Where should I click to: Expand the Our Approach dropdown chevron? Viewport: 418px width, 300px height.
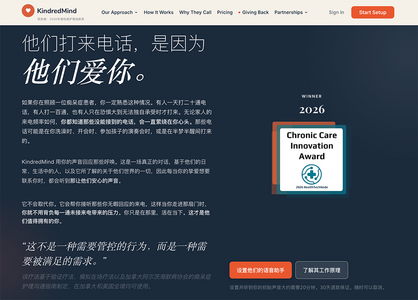coord(136,13)
